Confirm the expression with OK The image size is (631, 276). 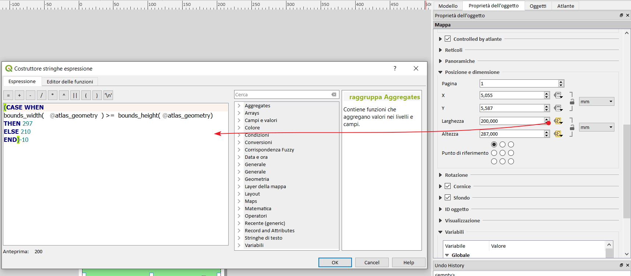point(335,262)
